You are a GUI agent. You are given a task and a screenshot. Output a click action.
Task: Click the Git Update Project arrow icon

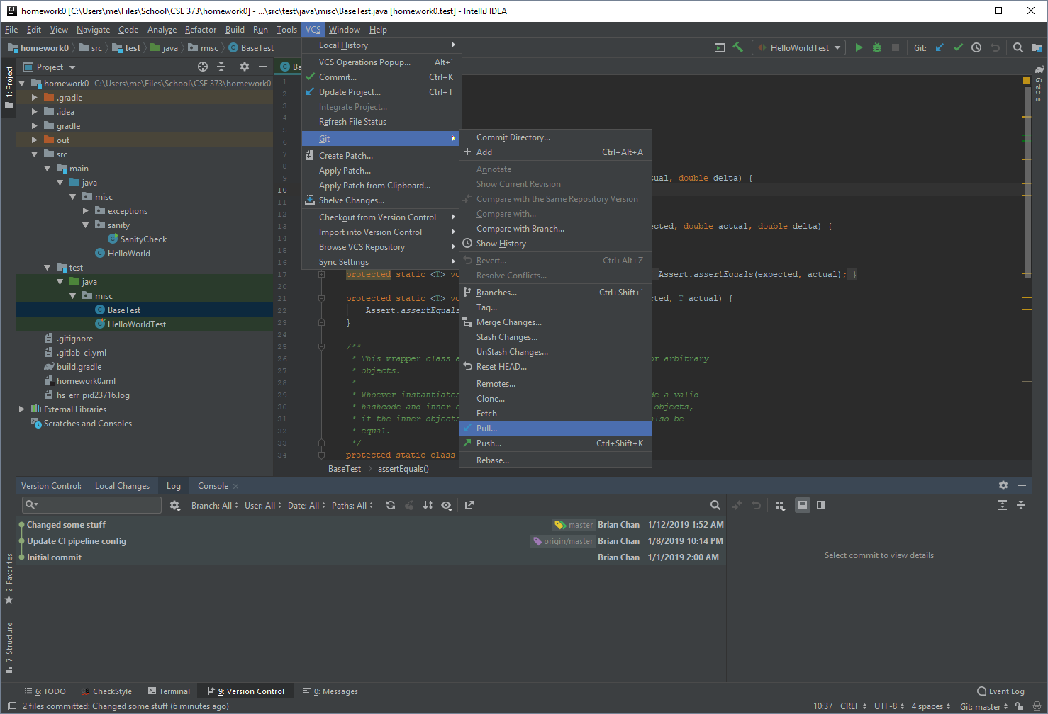(940, 47)
